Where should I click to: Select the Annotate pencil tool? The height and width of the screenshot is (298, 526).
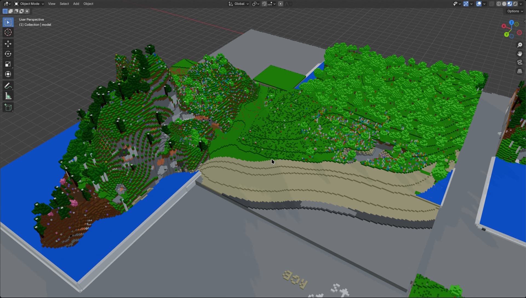[x=8, y=86]
